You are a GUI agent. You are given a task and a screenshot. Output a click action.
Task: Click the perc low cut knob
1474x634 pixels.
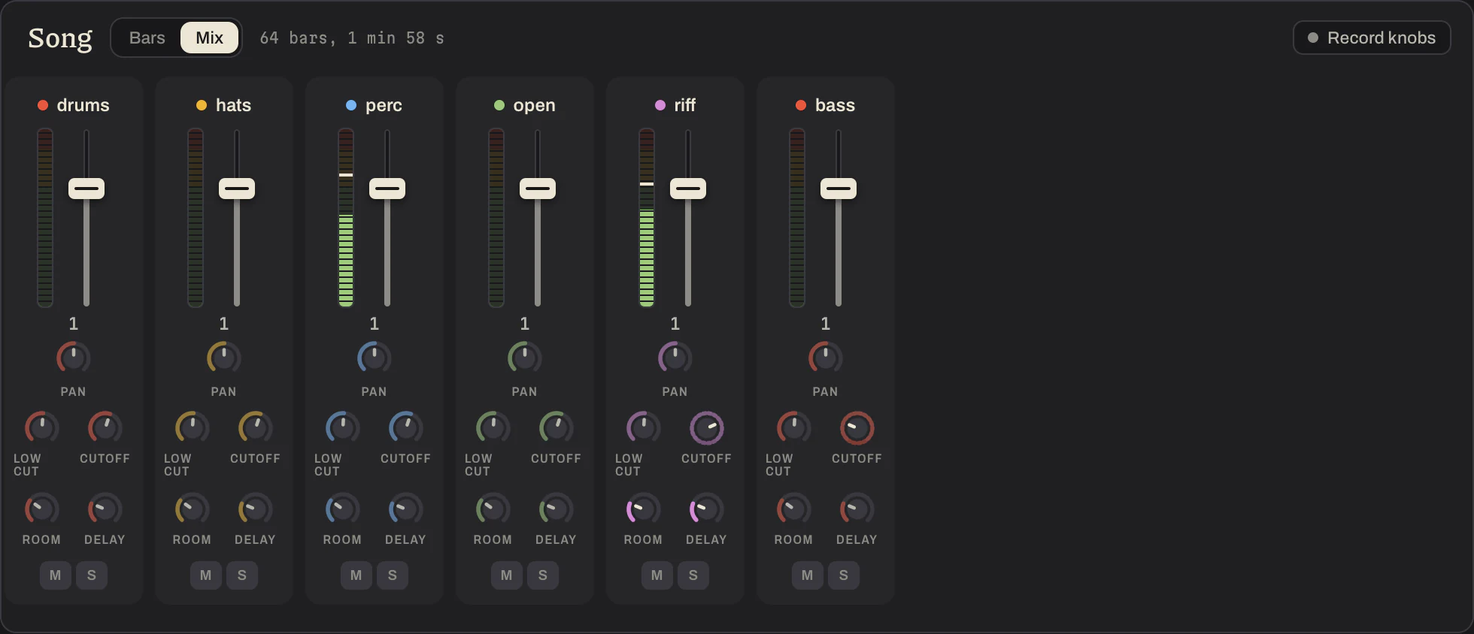pos(342,428)
